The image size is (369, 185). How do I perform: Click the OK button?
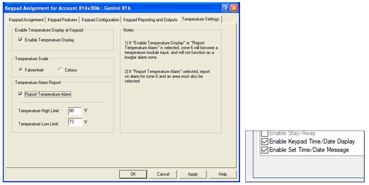tap(133, 174)
